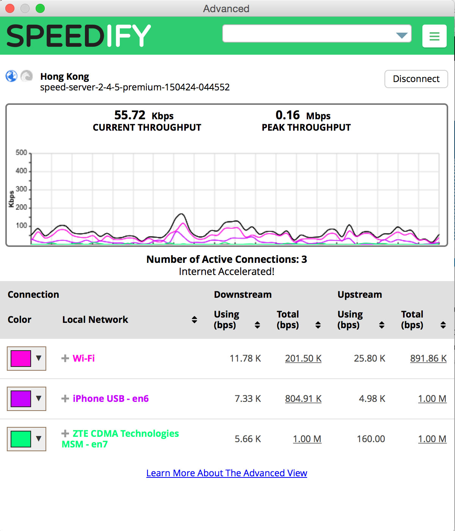This screenshot has height=531, width=455.
Task: Click ZTE CDMA downstream total 1.00 M
Action: coord(307,439)
